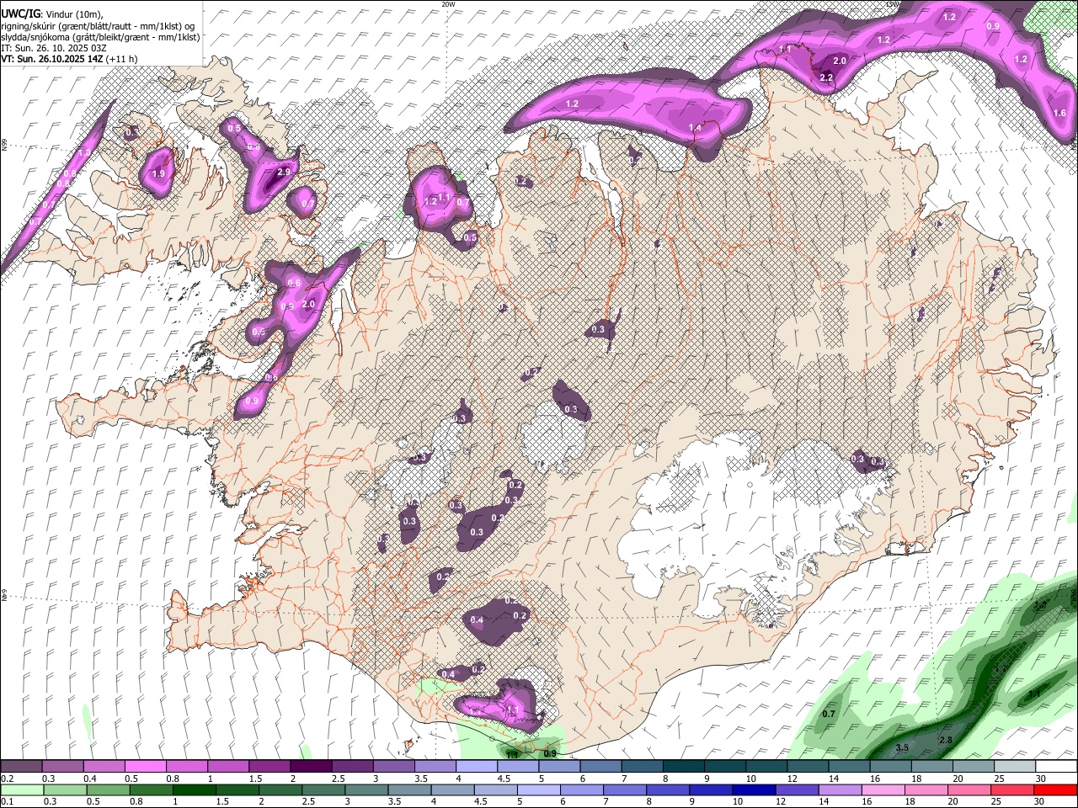Select the init time line 'IT: Sun. 26. 10. 2025 03Z'
The width and height of the screenshot is (1078, 808).
pos(56,48)
